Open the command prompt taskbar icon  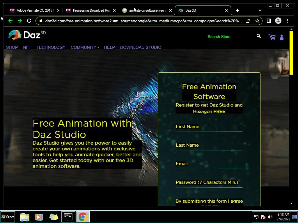point(68,217)
